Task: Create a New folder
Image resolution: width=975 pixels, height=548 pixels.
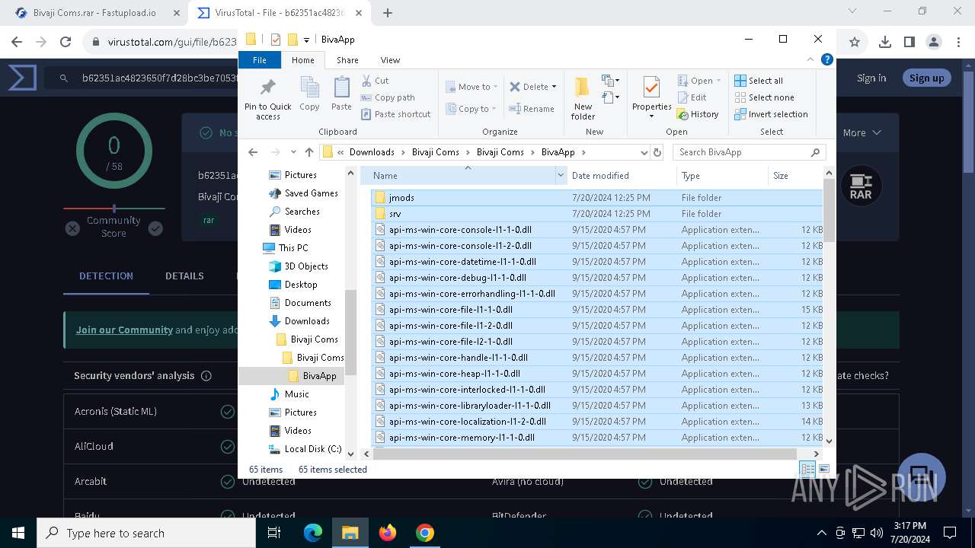Action: click(583, 98)
